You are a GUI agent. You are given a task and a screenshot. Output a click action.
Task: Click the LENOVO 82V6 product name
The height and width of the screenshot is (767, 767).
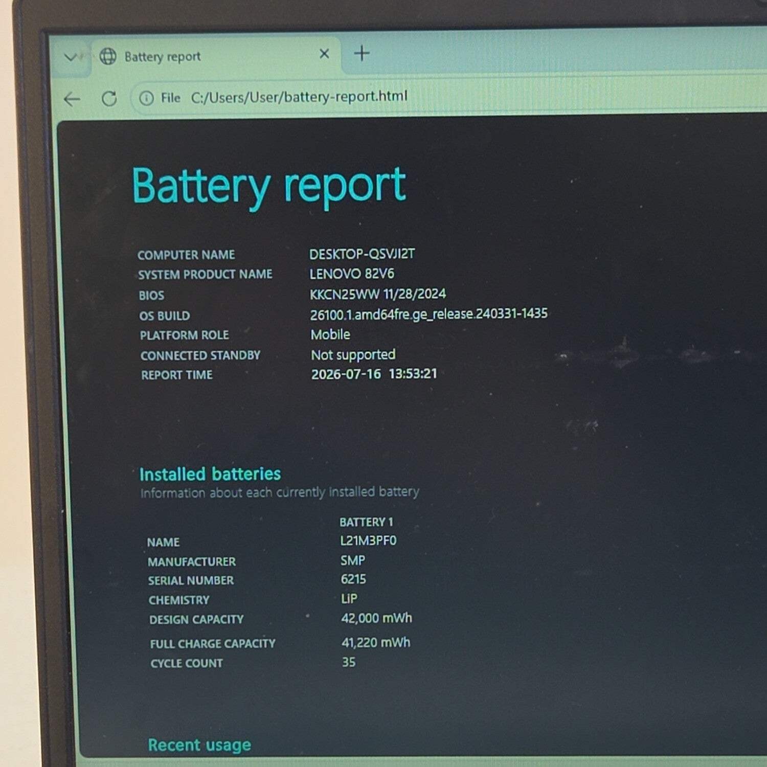point(352,274)
